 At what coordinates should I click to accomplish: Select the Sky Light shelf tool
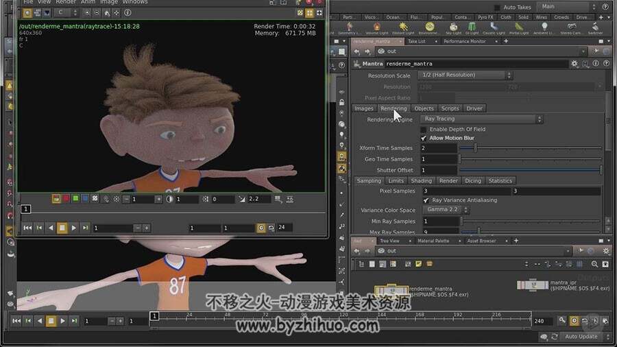[453, 28]
